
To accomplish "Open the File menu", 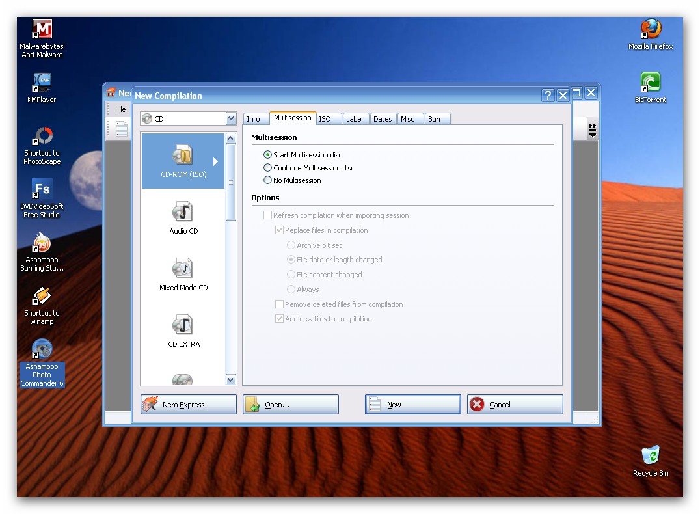I will 120,109.
